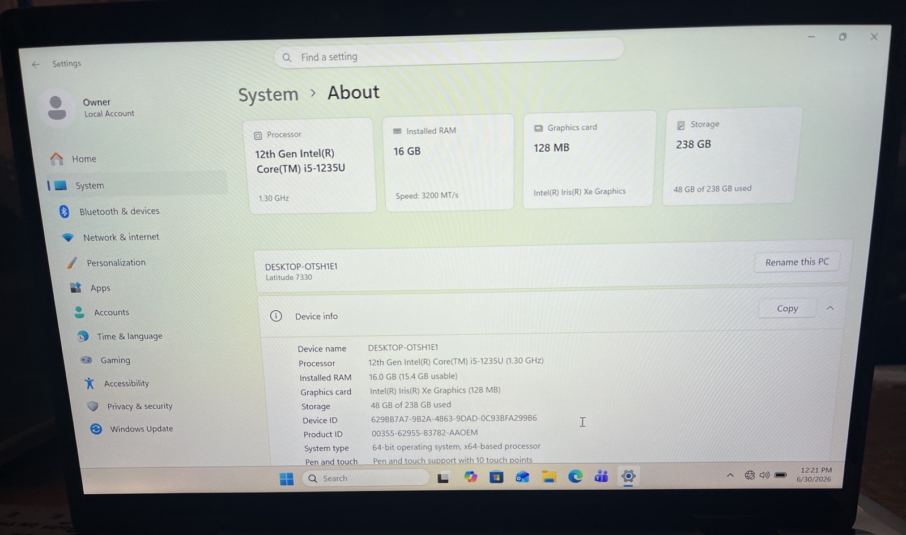906x535 pixels.
Task: Open the Graphics card info card
Action: pos(589,160)
